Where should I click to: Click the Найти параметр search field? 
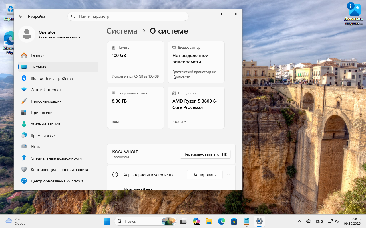(x=128, y=16)
